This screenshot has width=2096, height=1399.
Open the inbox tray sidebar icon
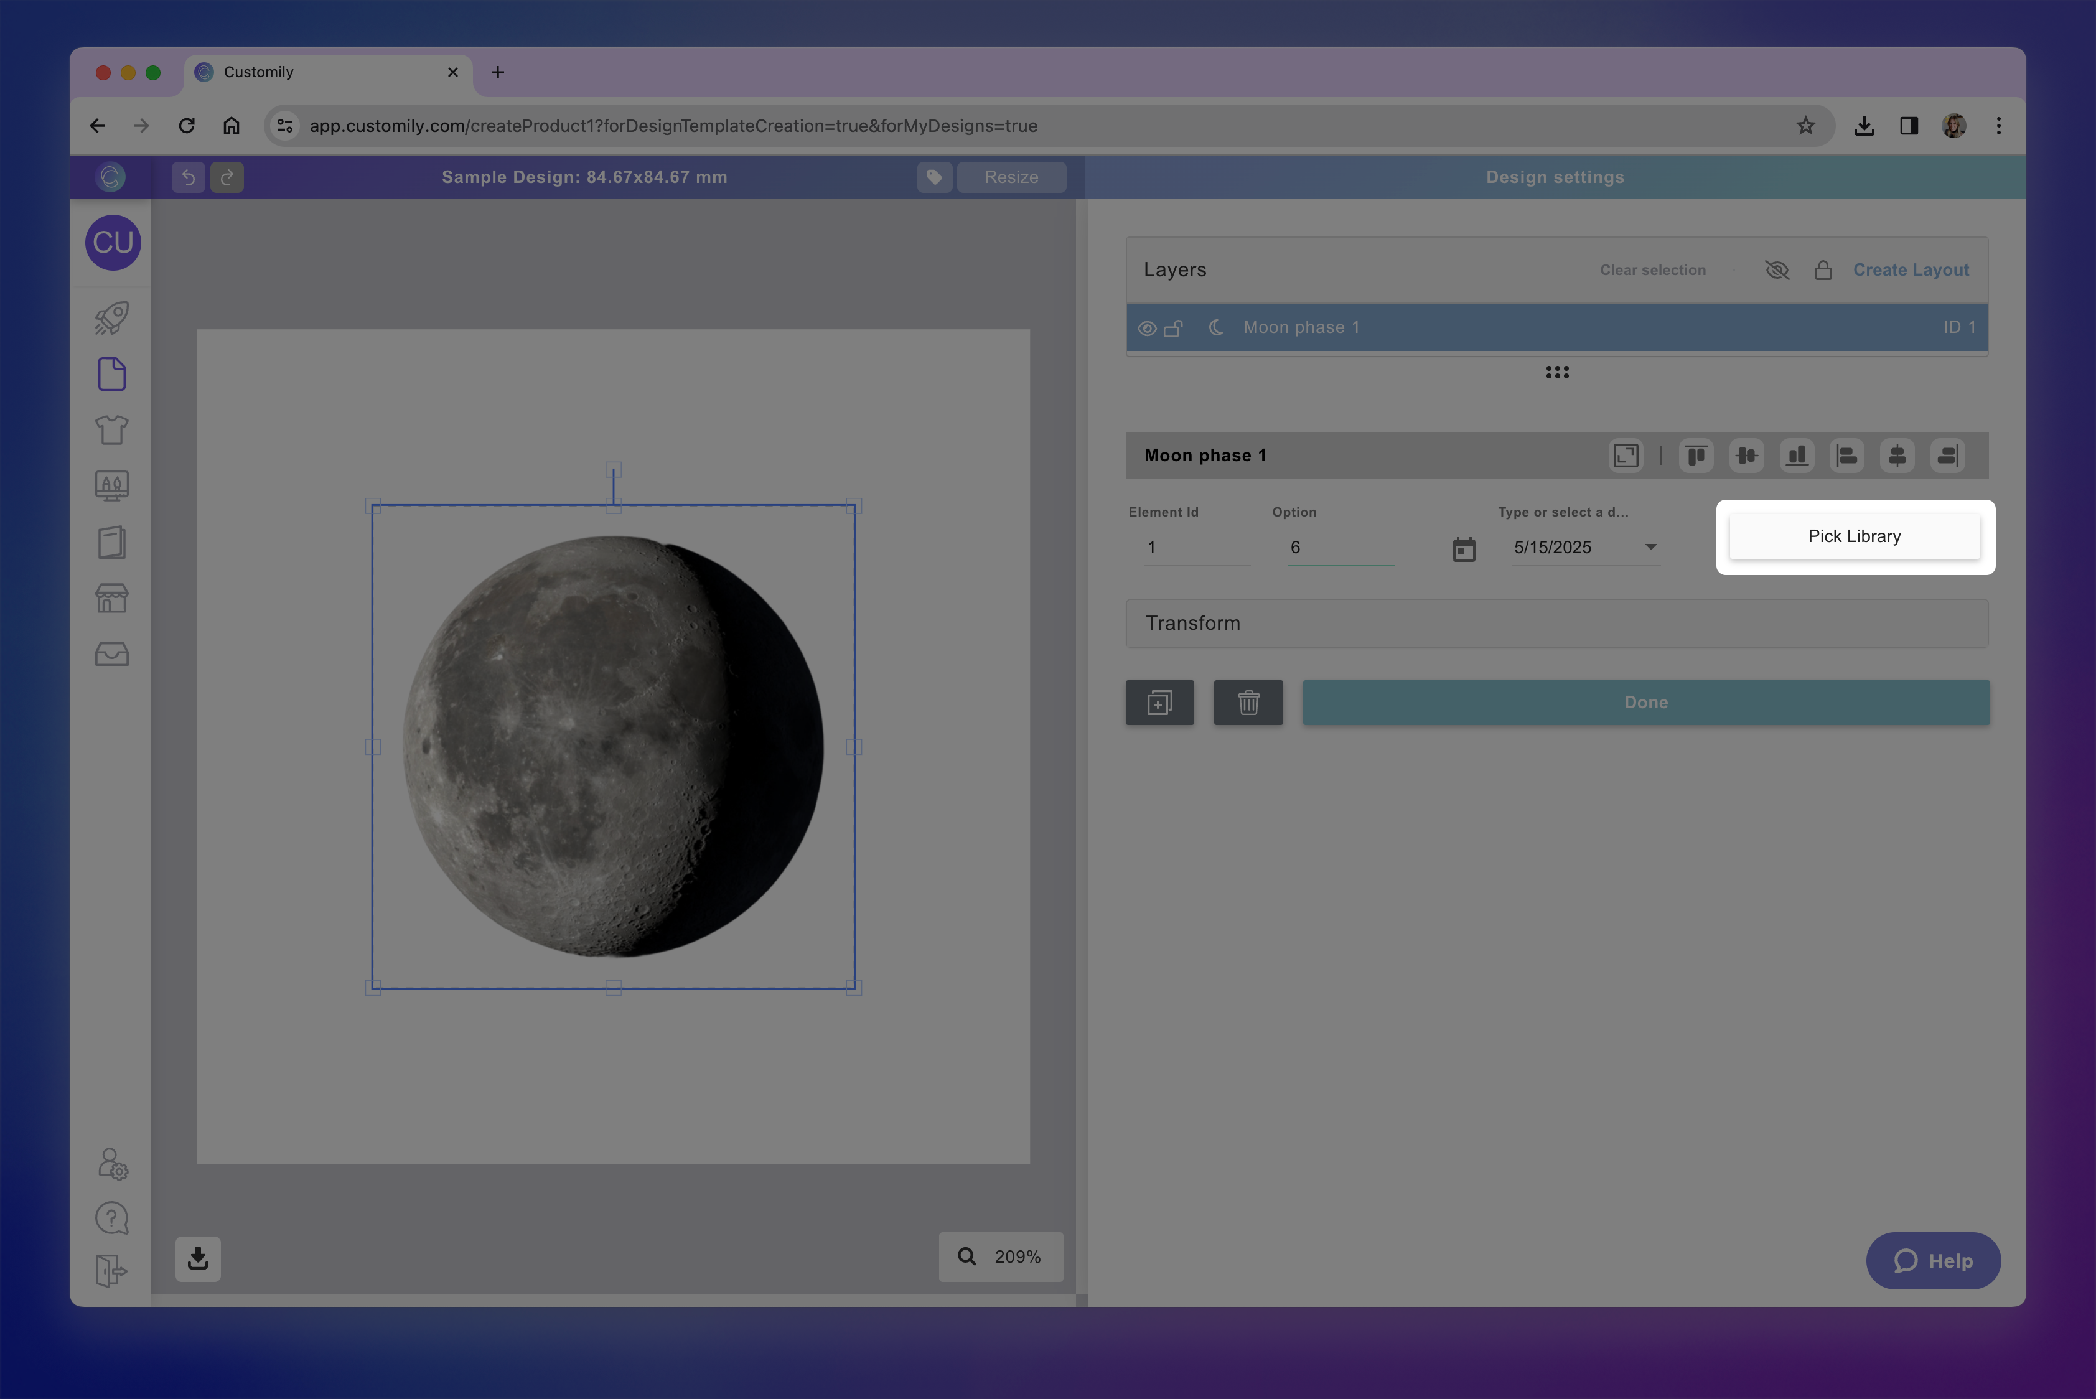[x=111, y=655]
